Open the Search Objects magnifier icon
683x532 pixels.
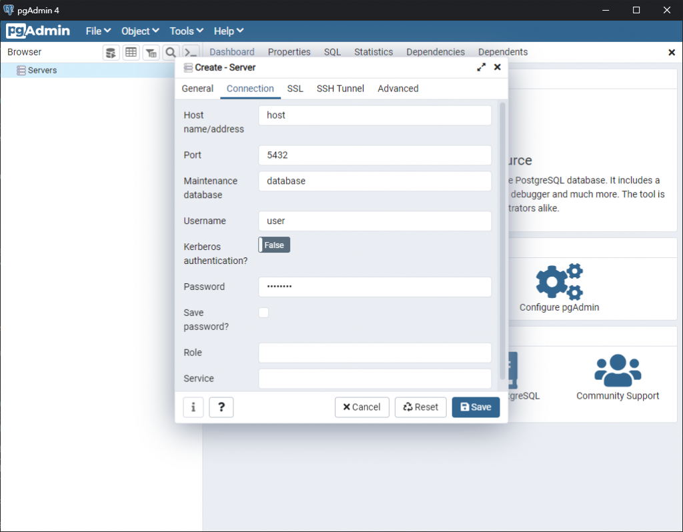(171, 53)
